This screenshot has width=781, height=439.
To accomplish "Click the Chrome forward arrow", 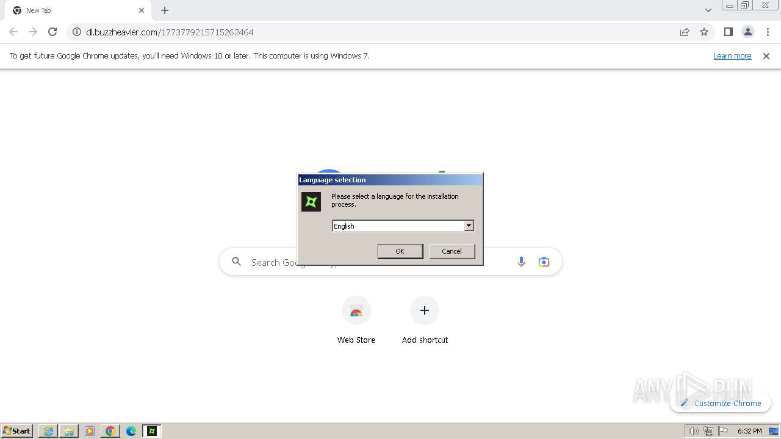I will (33, 32).
